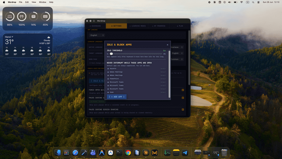Launch Safari from the Dock
The image size is (282, 159).
[x=75, y=153]
